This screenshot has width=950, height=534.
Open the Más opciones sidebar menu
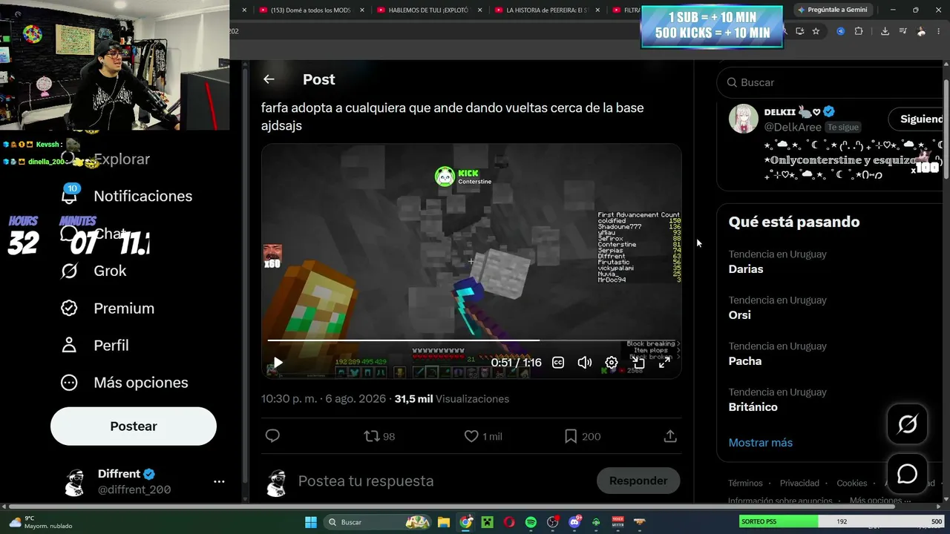pyautogui.click(x=125, y=382)
